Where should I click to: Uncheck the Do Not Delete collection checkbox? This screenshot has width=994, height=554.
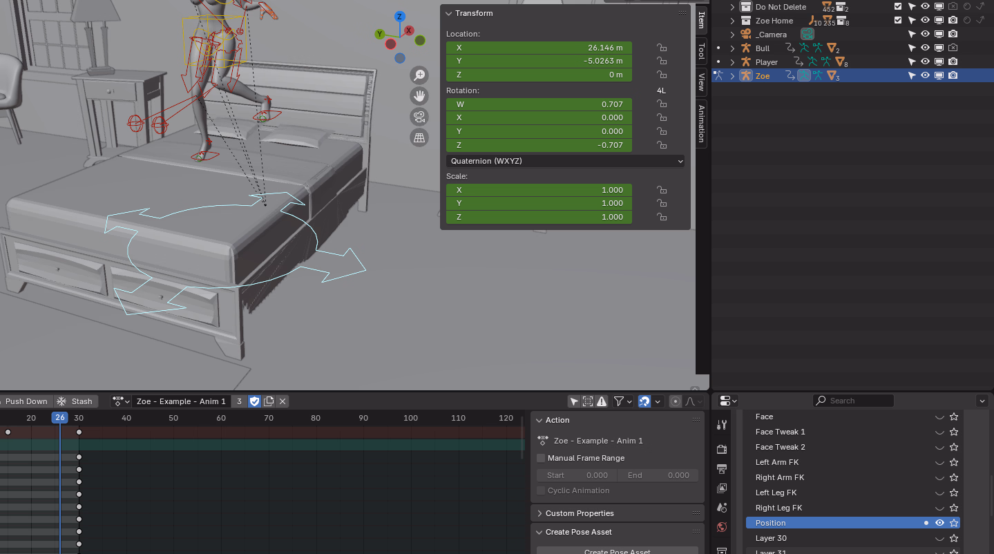point(898,7)
